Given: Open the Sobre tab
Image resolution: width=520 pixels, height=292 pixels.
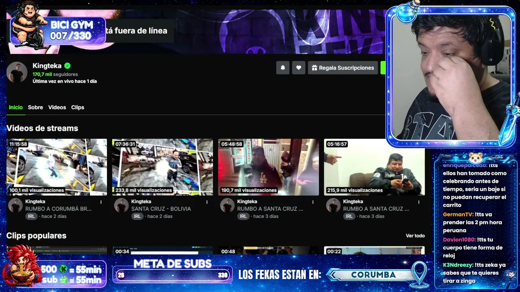Looking at the screenshot, I should (35, 107).
